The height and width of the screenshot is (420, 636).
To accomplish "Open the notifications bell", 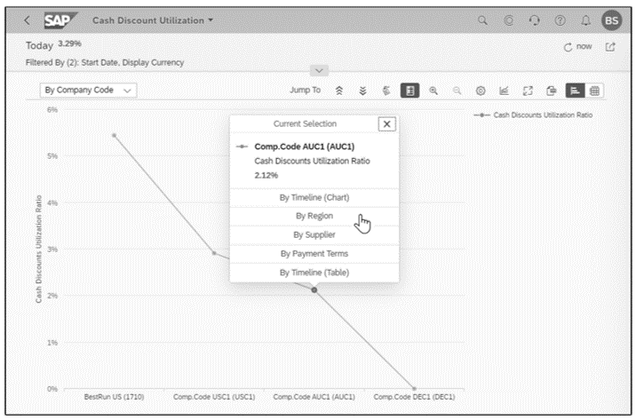I will (585, 20).
